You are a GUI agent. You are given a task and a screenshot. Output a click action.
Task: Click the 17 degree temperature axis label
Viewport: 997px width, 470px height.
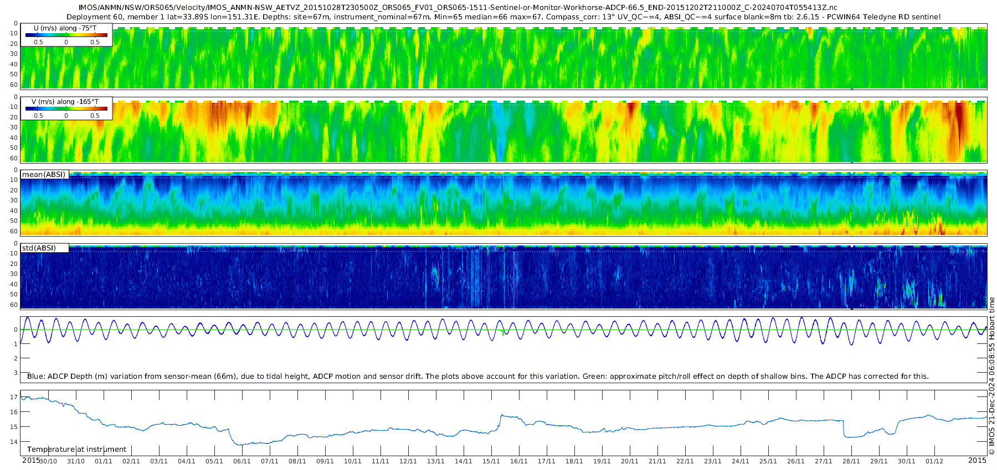tap(14, 397)
